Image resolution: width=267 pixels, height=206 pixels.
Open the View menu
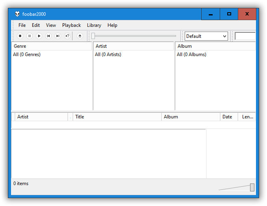(51, 25)
